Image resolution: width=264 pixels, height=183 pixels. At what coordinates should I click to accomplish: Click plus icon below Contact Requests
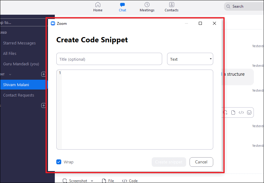43,105
